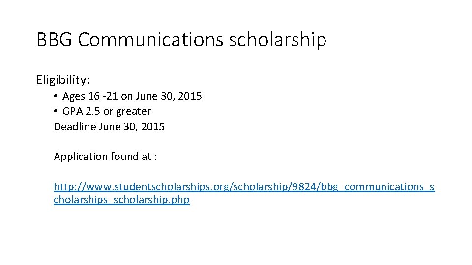The width and height of the screenshot is (472, 265).
Task: Click the word "Communications" in the title
Action: click(150, 40)
